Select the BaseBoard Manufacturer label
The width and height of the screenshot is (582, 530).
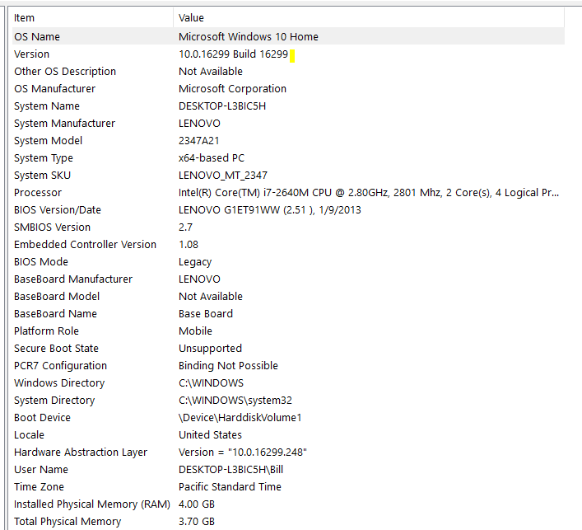(x=73, y=279)
